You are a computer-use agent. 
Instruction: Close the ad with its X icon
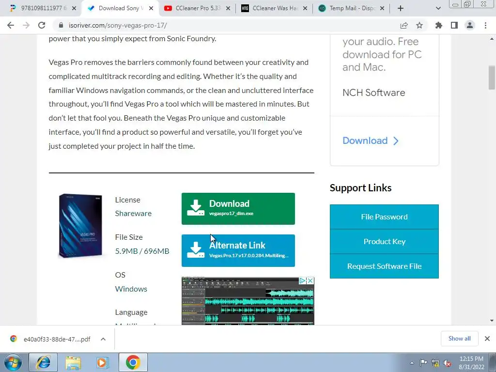point(310,280)
